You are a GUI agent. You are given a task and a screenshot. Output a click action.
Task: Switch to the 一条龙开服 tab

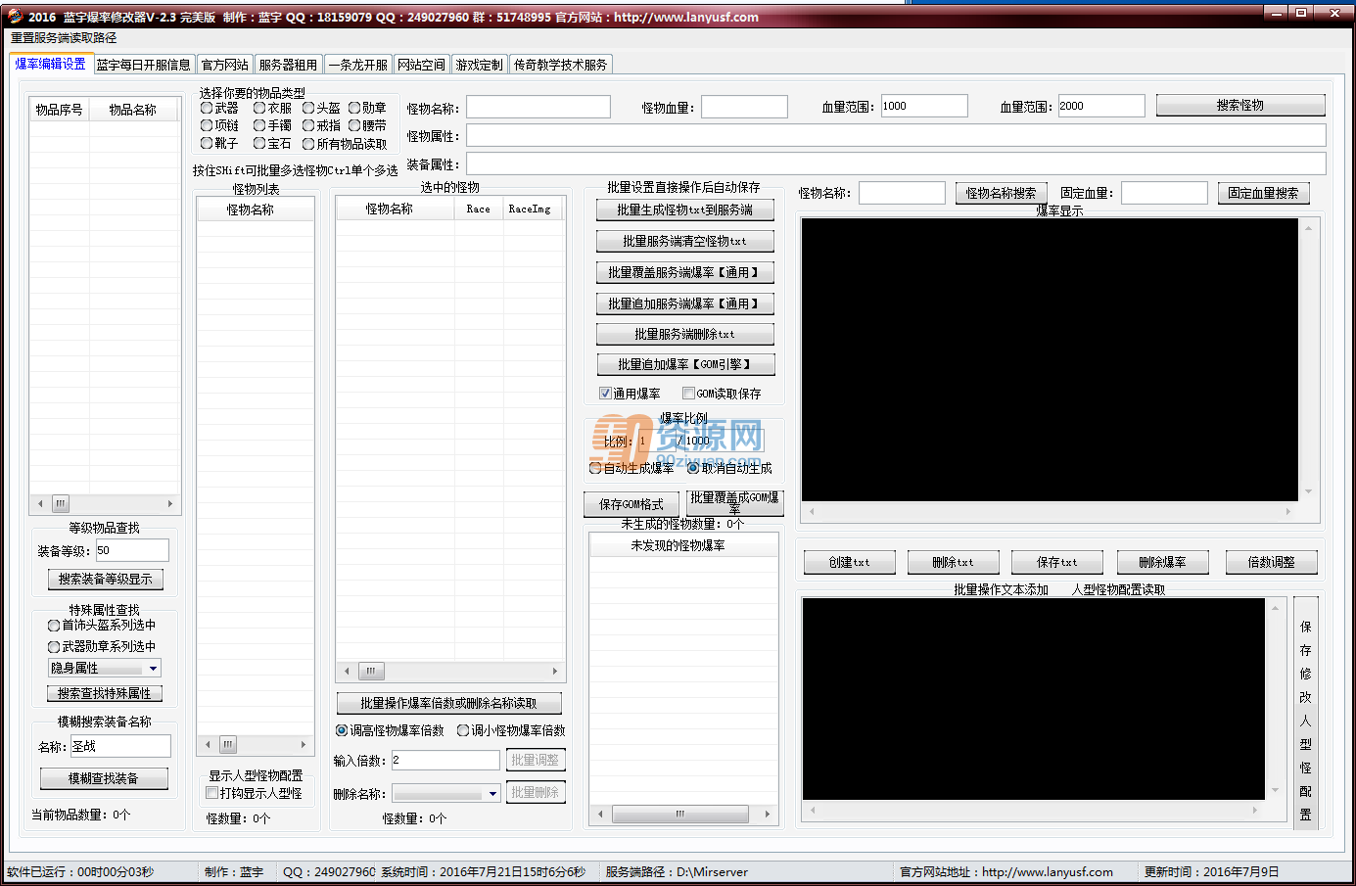pos(358,65)
